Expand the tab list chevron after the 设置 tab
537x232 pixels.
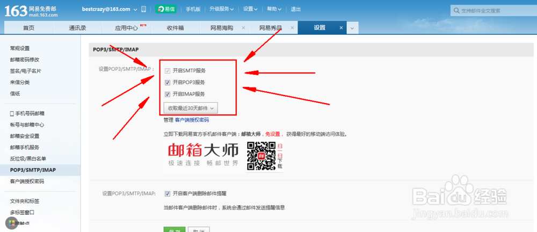coord(352,28)
